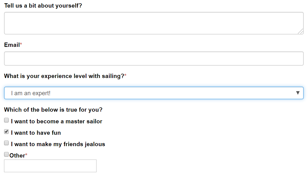
Task: Check the master sailor checkbox
Action: pyautogui.click(x=7, y=120)
